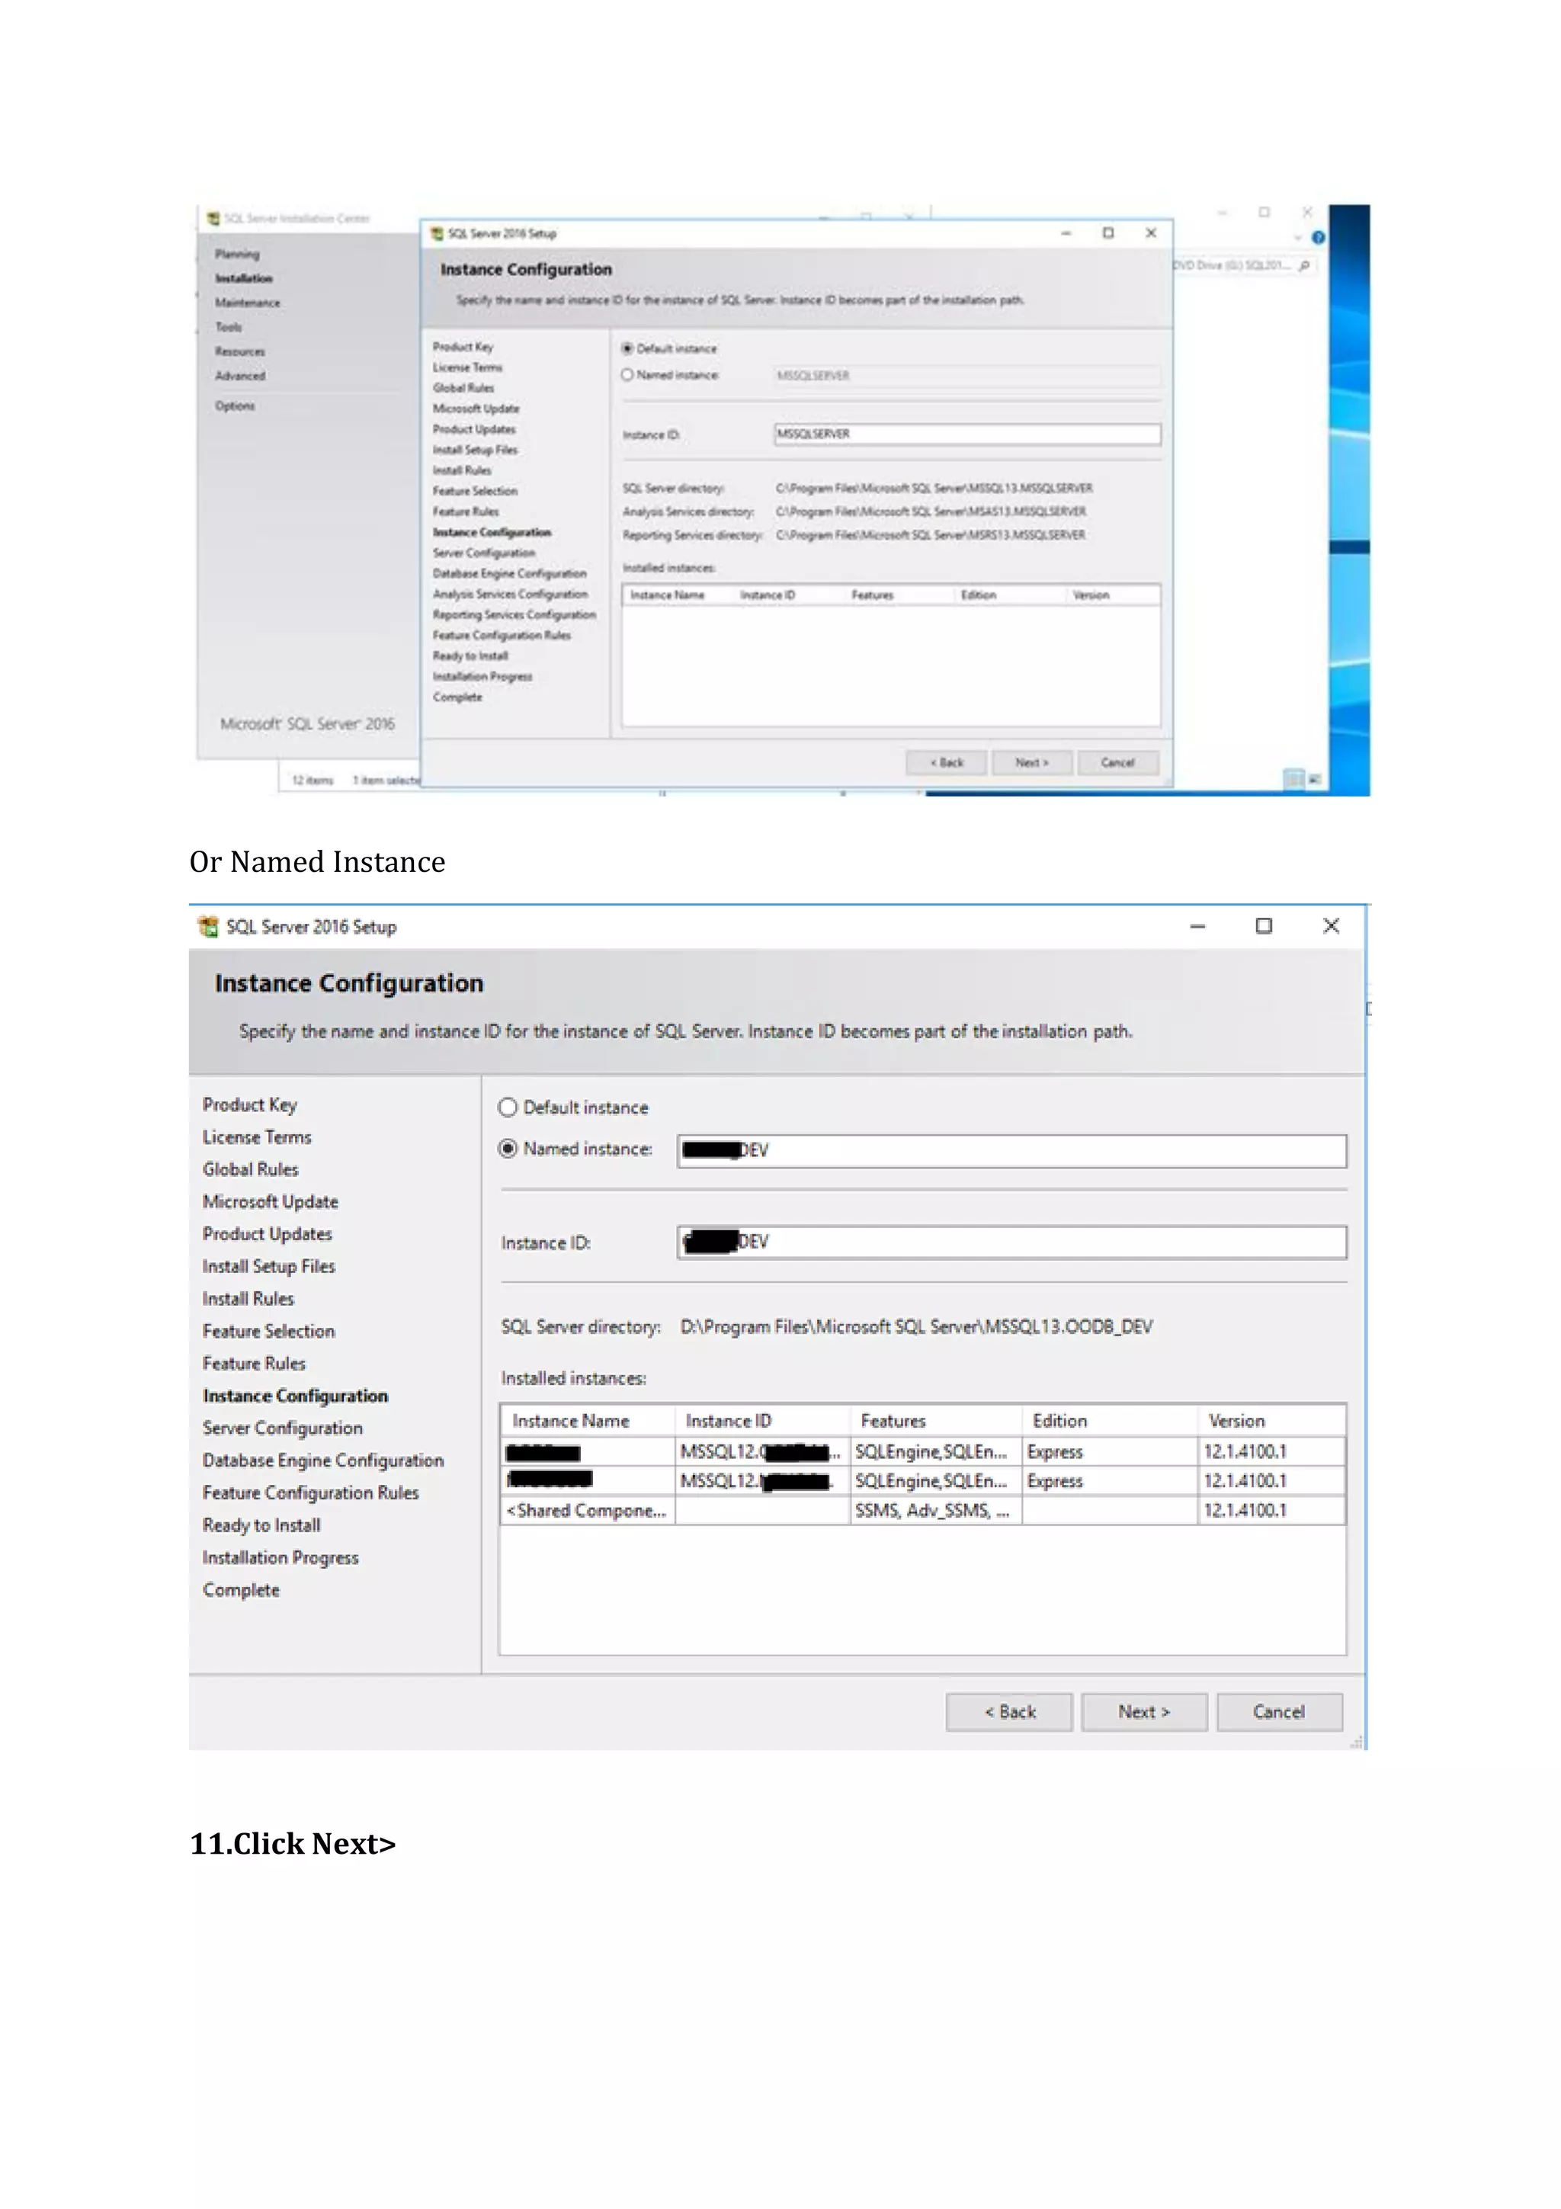Click the Version column header in instances table

click(x=1237, y=1421)
